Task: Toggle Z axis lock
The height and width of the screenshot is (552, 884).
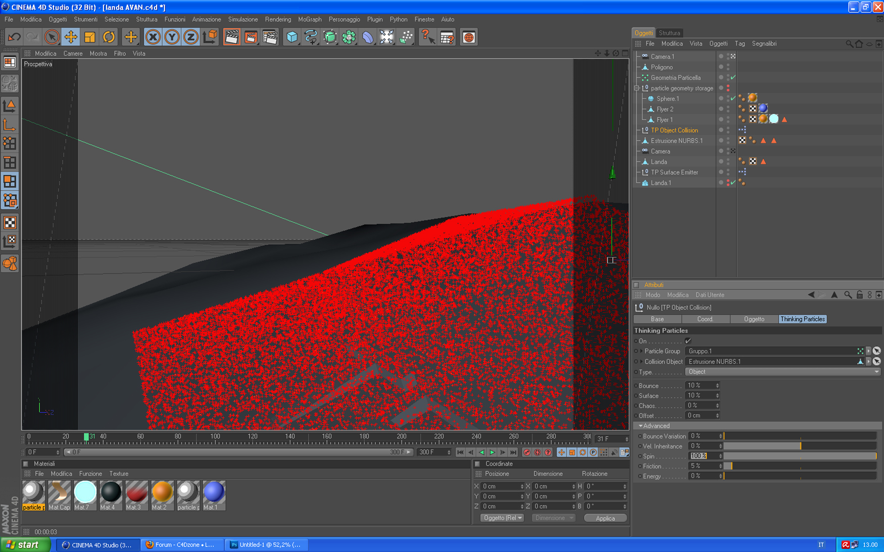Action: point(190,37)
